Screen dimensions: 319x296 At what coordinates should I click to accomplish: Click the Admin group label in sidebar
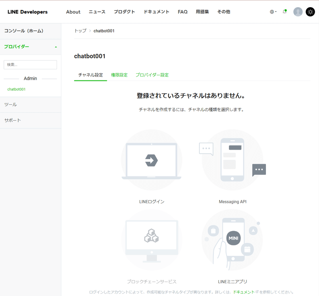click(30, 78)
